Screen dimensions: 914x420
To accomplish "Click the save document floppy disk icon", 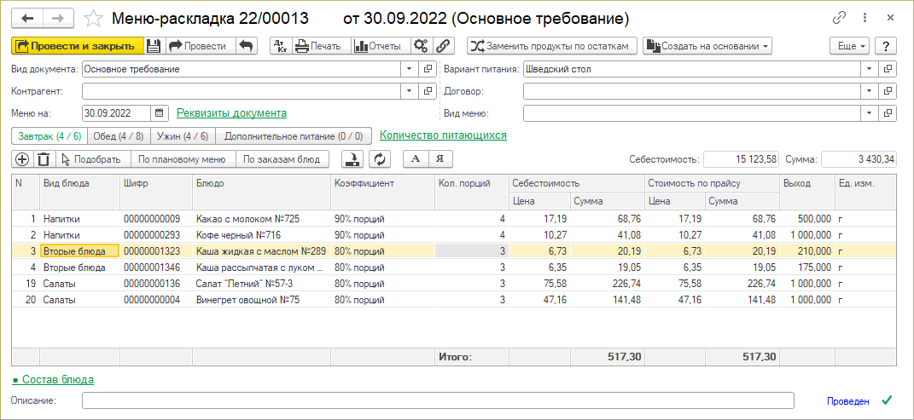I will (154, 46).
